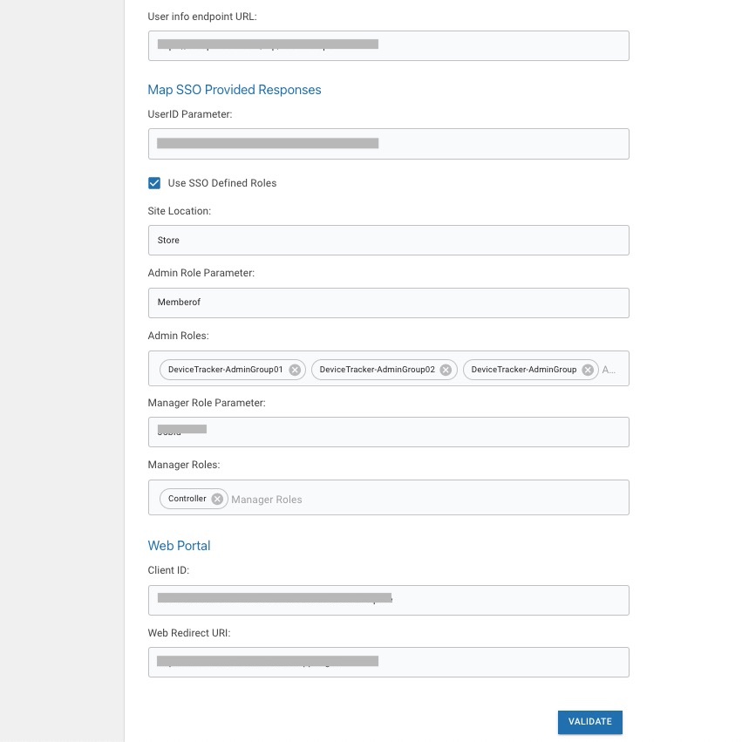
Task: Click the Controller chip label
Action: tap(187, 499)
